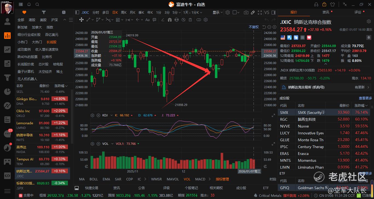The image size is (374, 199).
Task: Sort constituents by 涨跌幅 column
Action: pyautogui.click(x=361, y=105)
